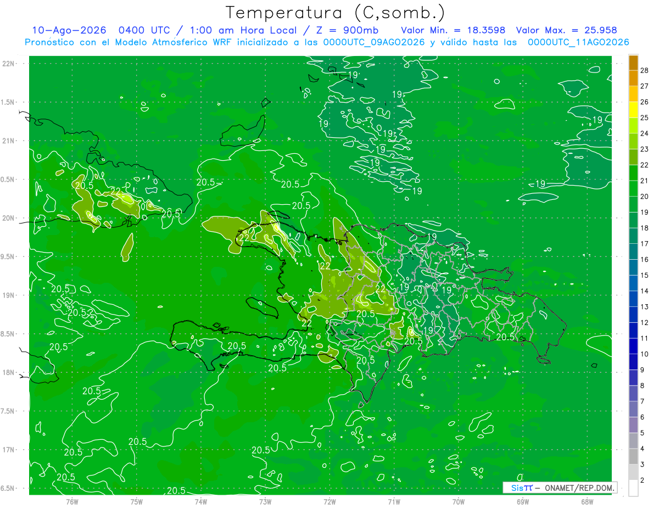The image size is (659, 509).
Task: Click dark blue swatch between 9 and 10
Action: [x=633, y=362]
